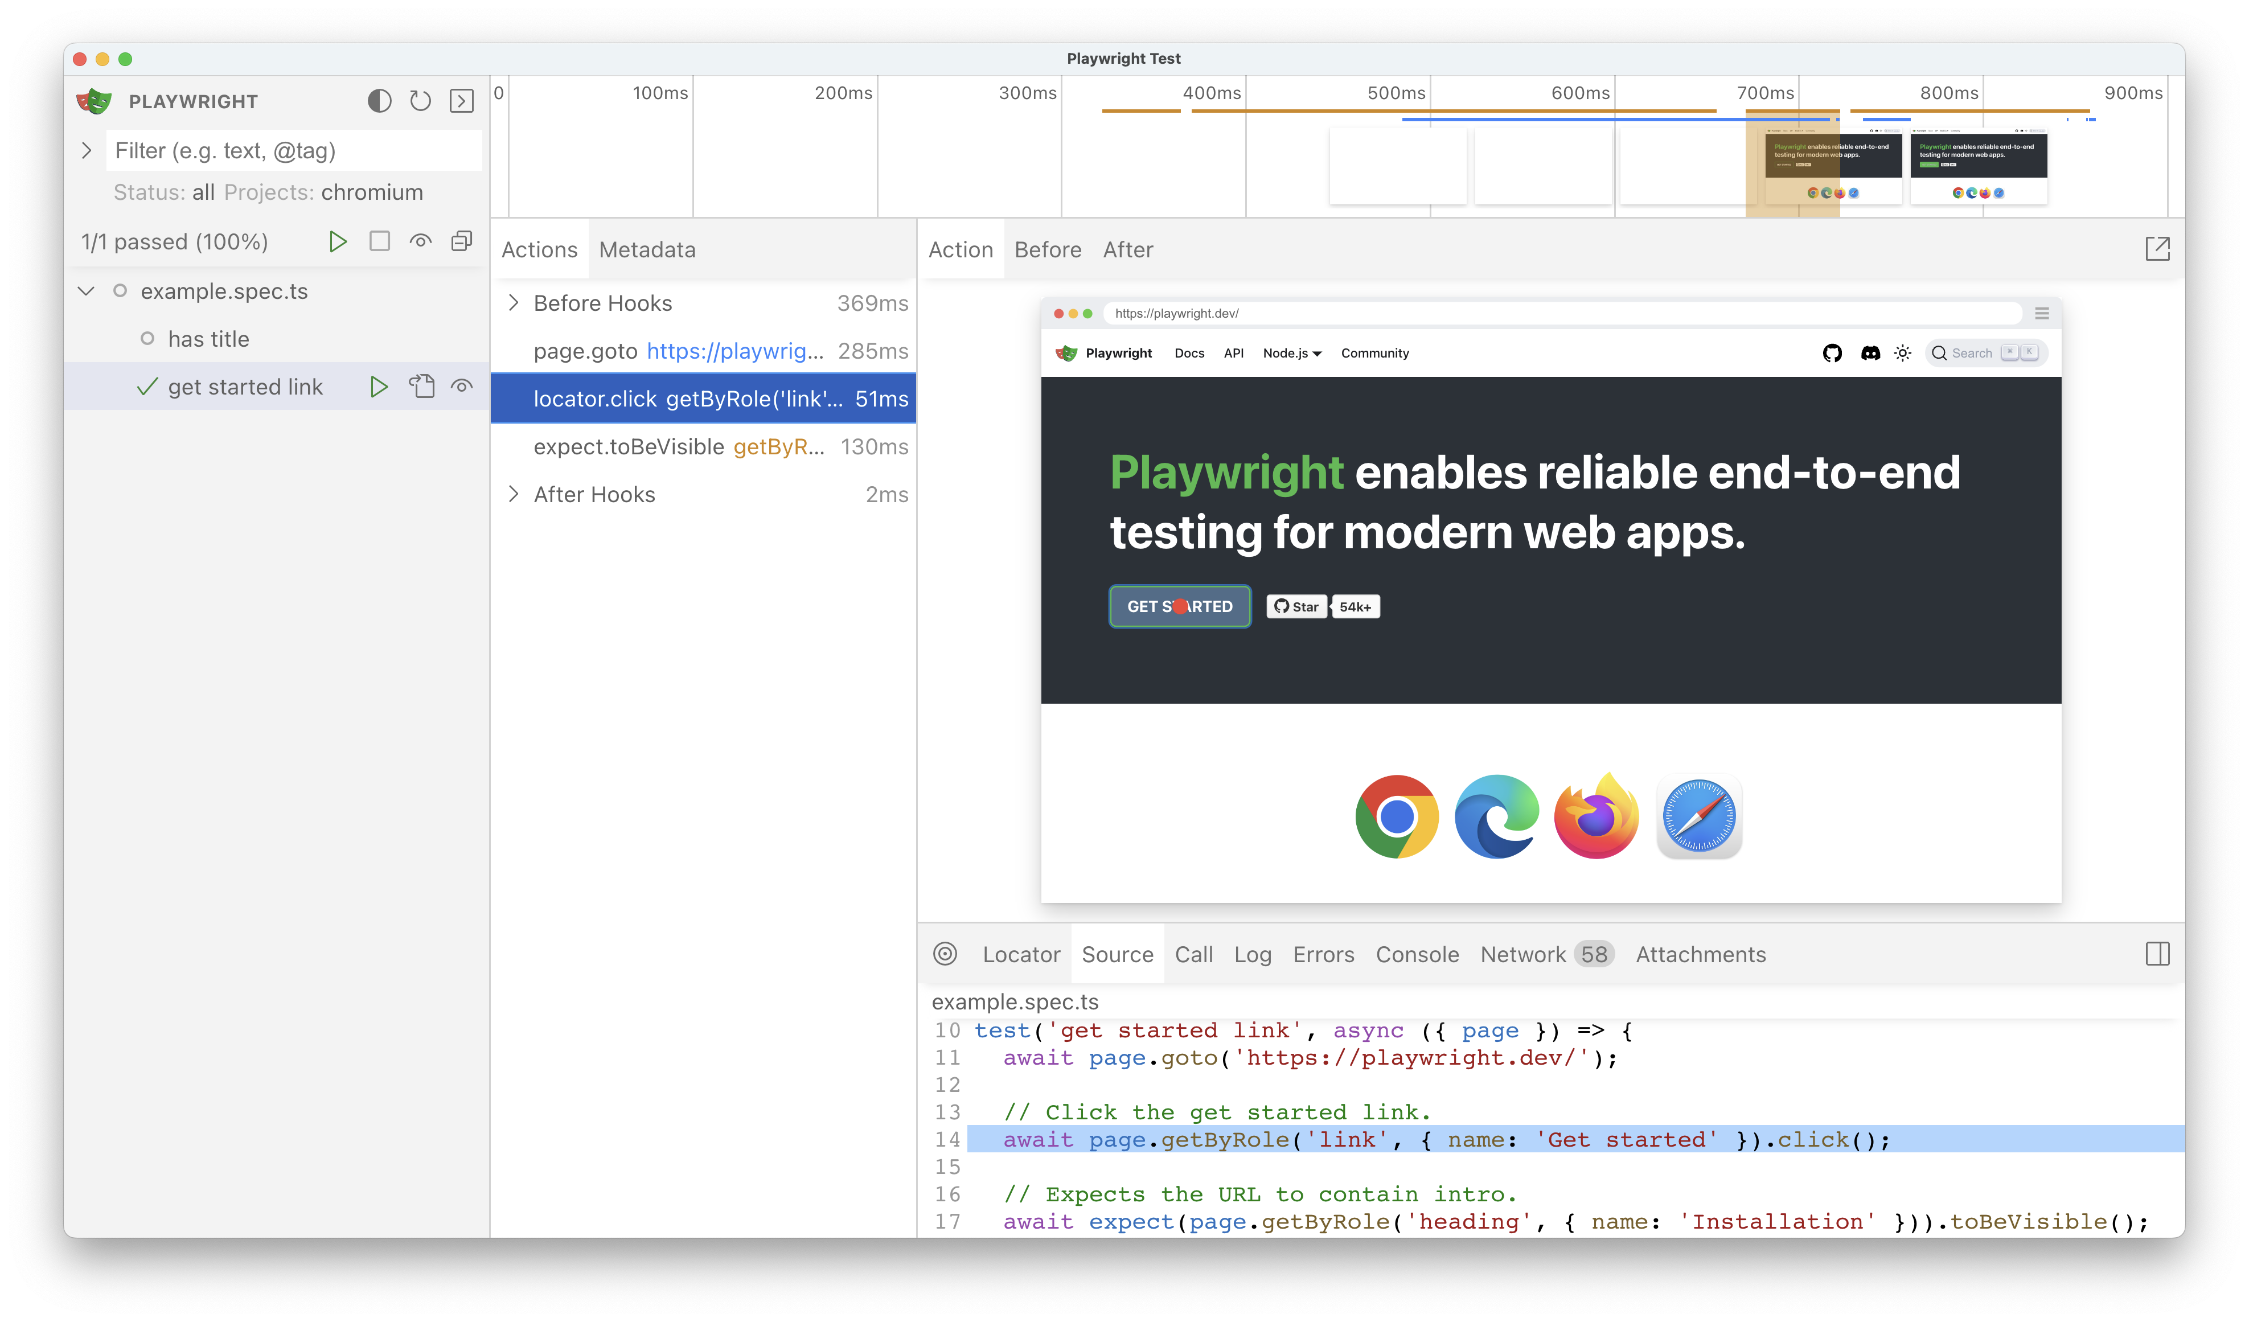
Task: Open source file for get started link
Action: 421,387
